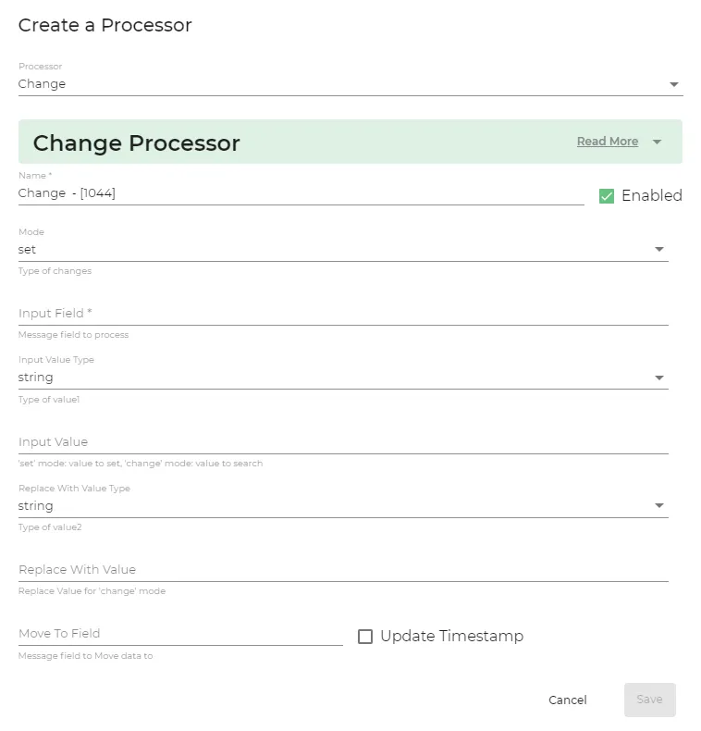Viewport: 701px width, 731px height.
Task: Click 'string' under Replace With Value Type
Action: [x=35, y=506]
